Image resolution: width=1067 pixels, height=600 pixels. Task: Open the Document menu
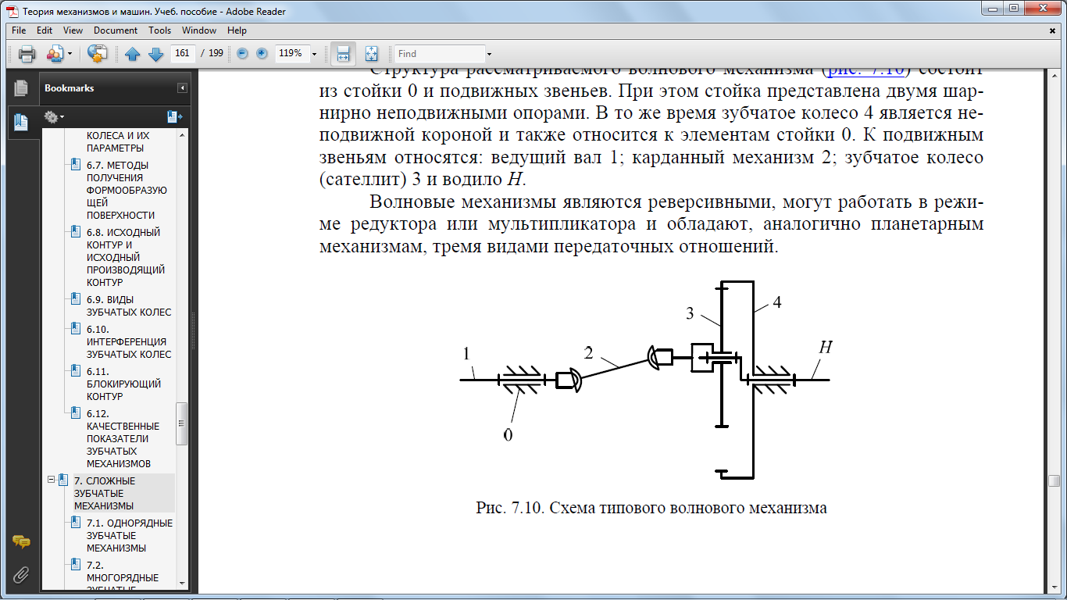(x=116, y=30)
